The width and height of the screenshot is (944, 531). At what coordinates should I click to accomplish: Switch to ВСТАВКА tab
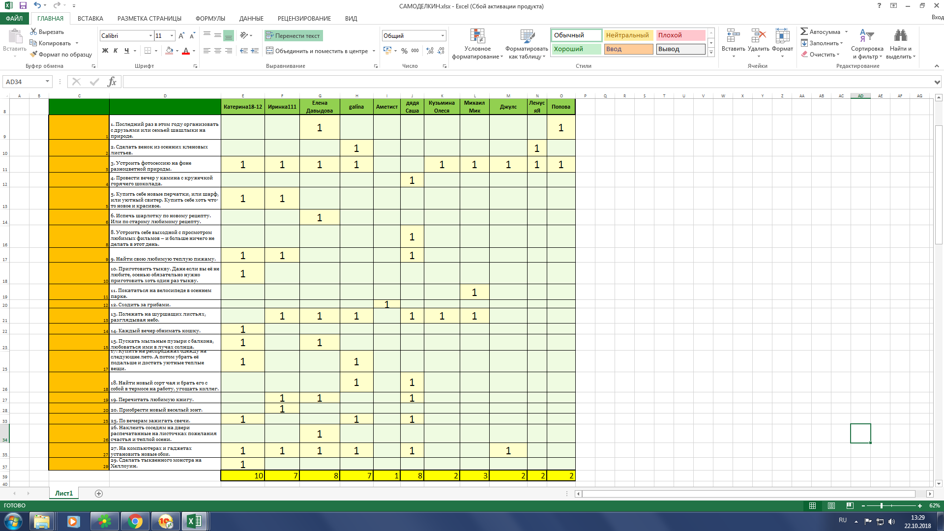(x=90, y=18)
